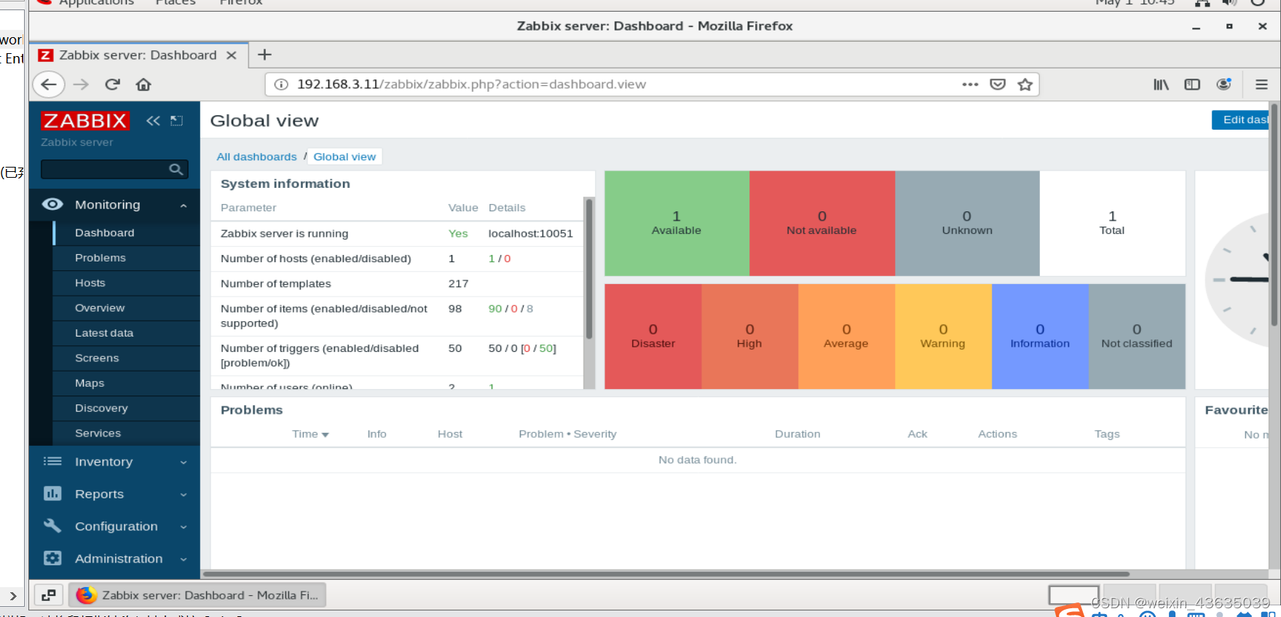Click the Monitoring eye icon
Image resolution: width=1281 pixels, height=617 pixels.
52,205
